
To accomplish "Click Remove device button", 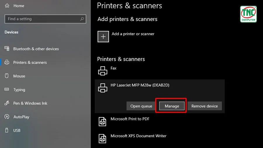I will pyautogui.click(x=205, y=106).
